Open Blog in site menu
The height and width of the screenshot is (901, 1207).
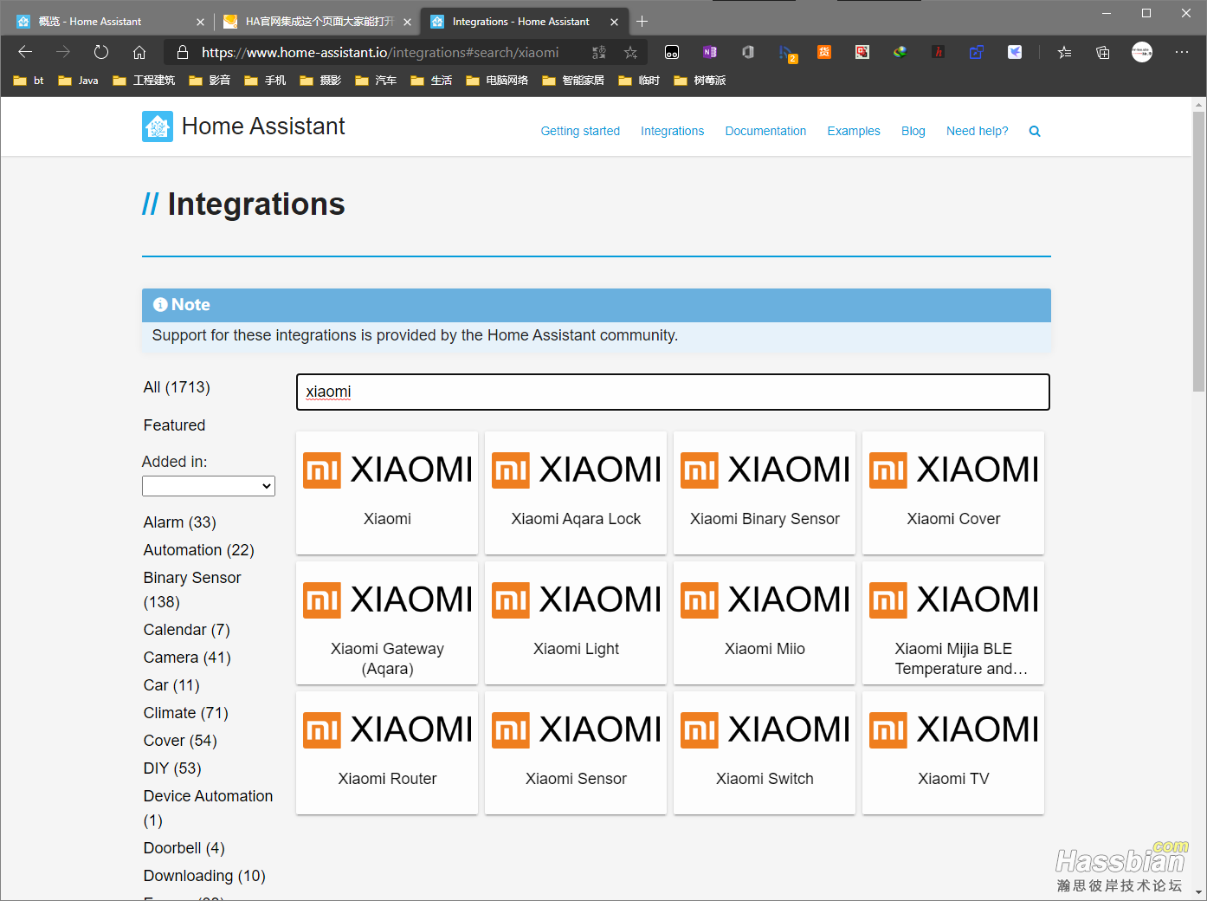tap(913, 131)
